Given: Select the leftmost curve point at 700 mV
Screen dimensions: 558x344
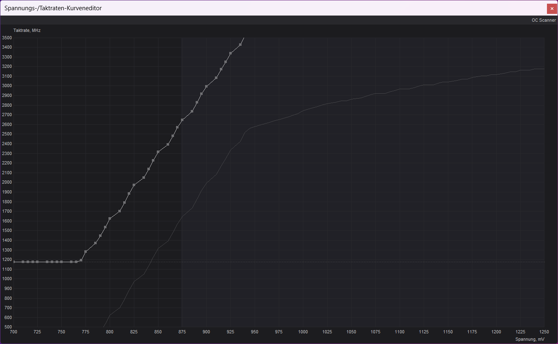Looking at the screenshot, I should pos(14,262).
